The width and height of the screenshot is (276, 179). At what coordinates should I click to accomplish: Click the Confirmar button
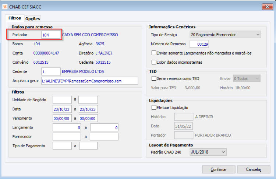[x=219, y=169]
